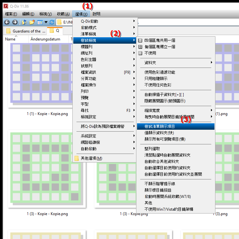Open the 尋找 F3 submenu

pyautogui.click(x=105, y=111)
